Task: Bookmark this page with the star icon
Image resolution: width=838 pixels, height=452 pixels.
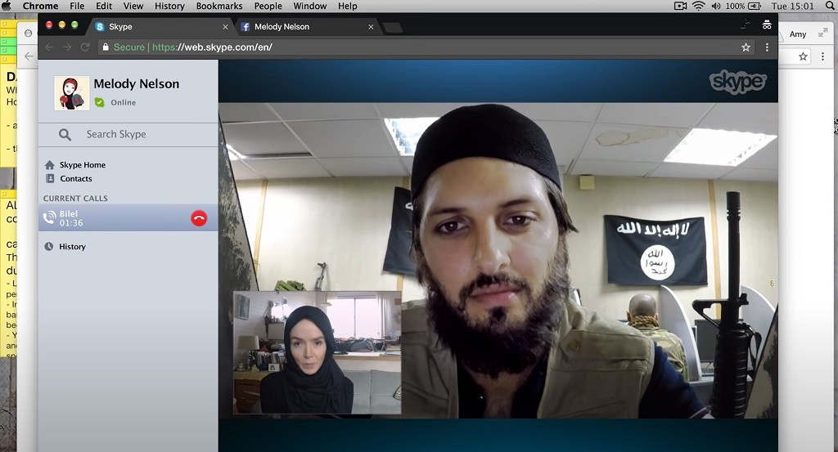Action: [746, 47]
